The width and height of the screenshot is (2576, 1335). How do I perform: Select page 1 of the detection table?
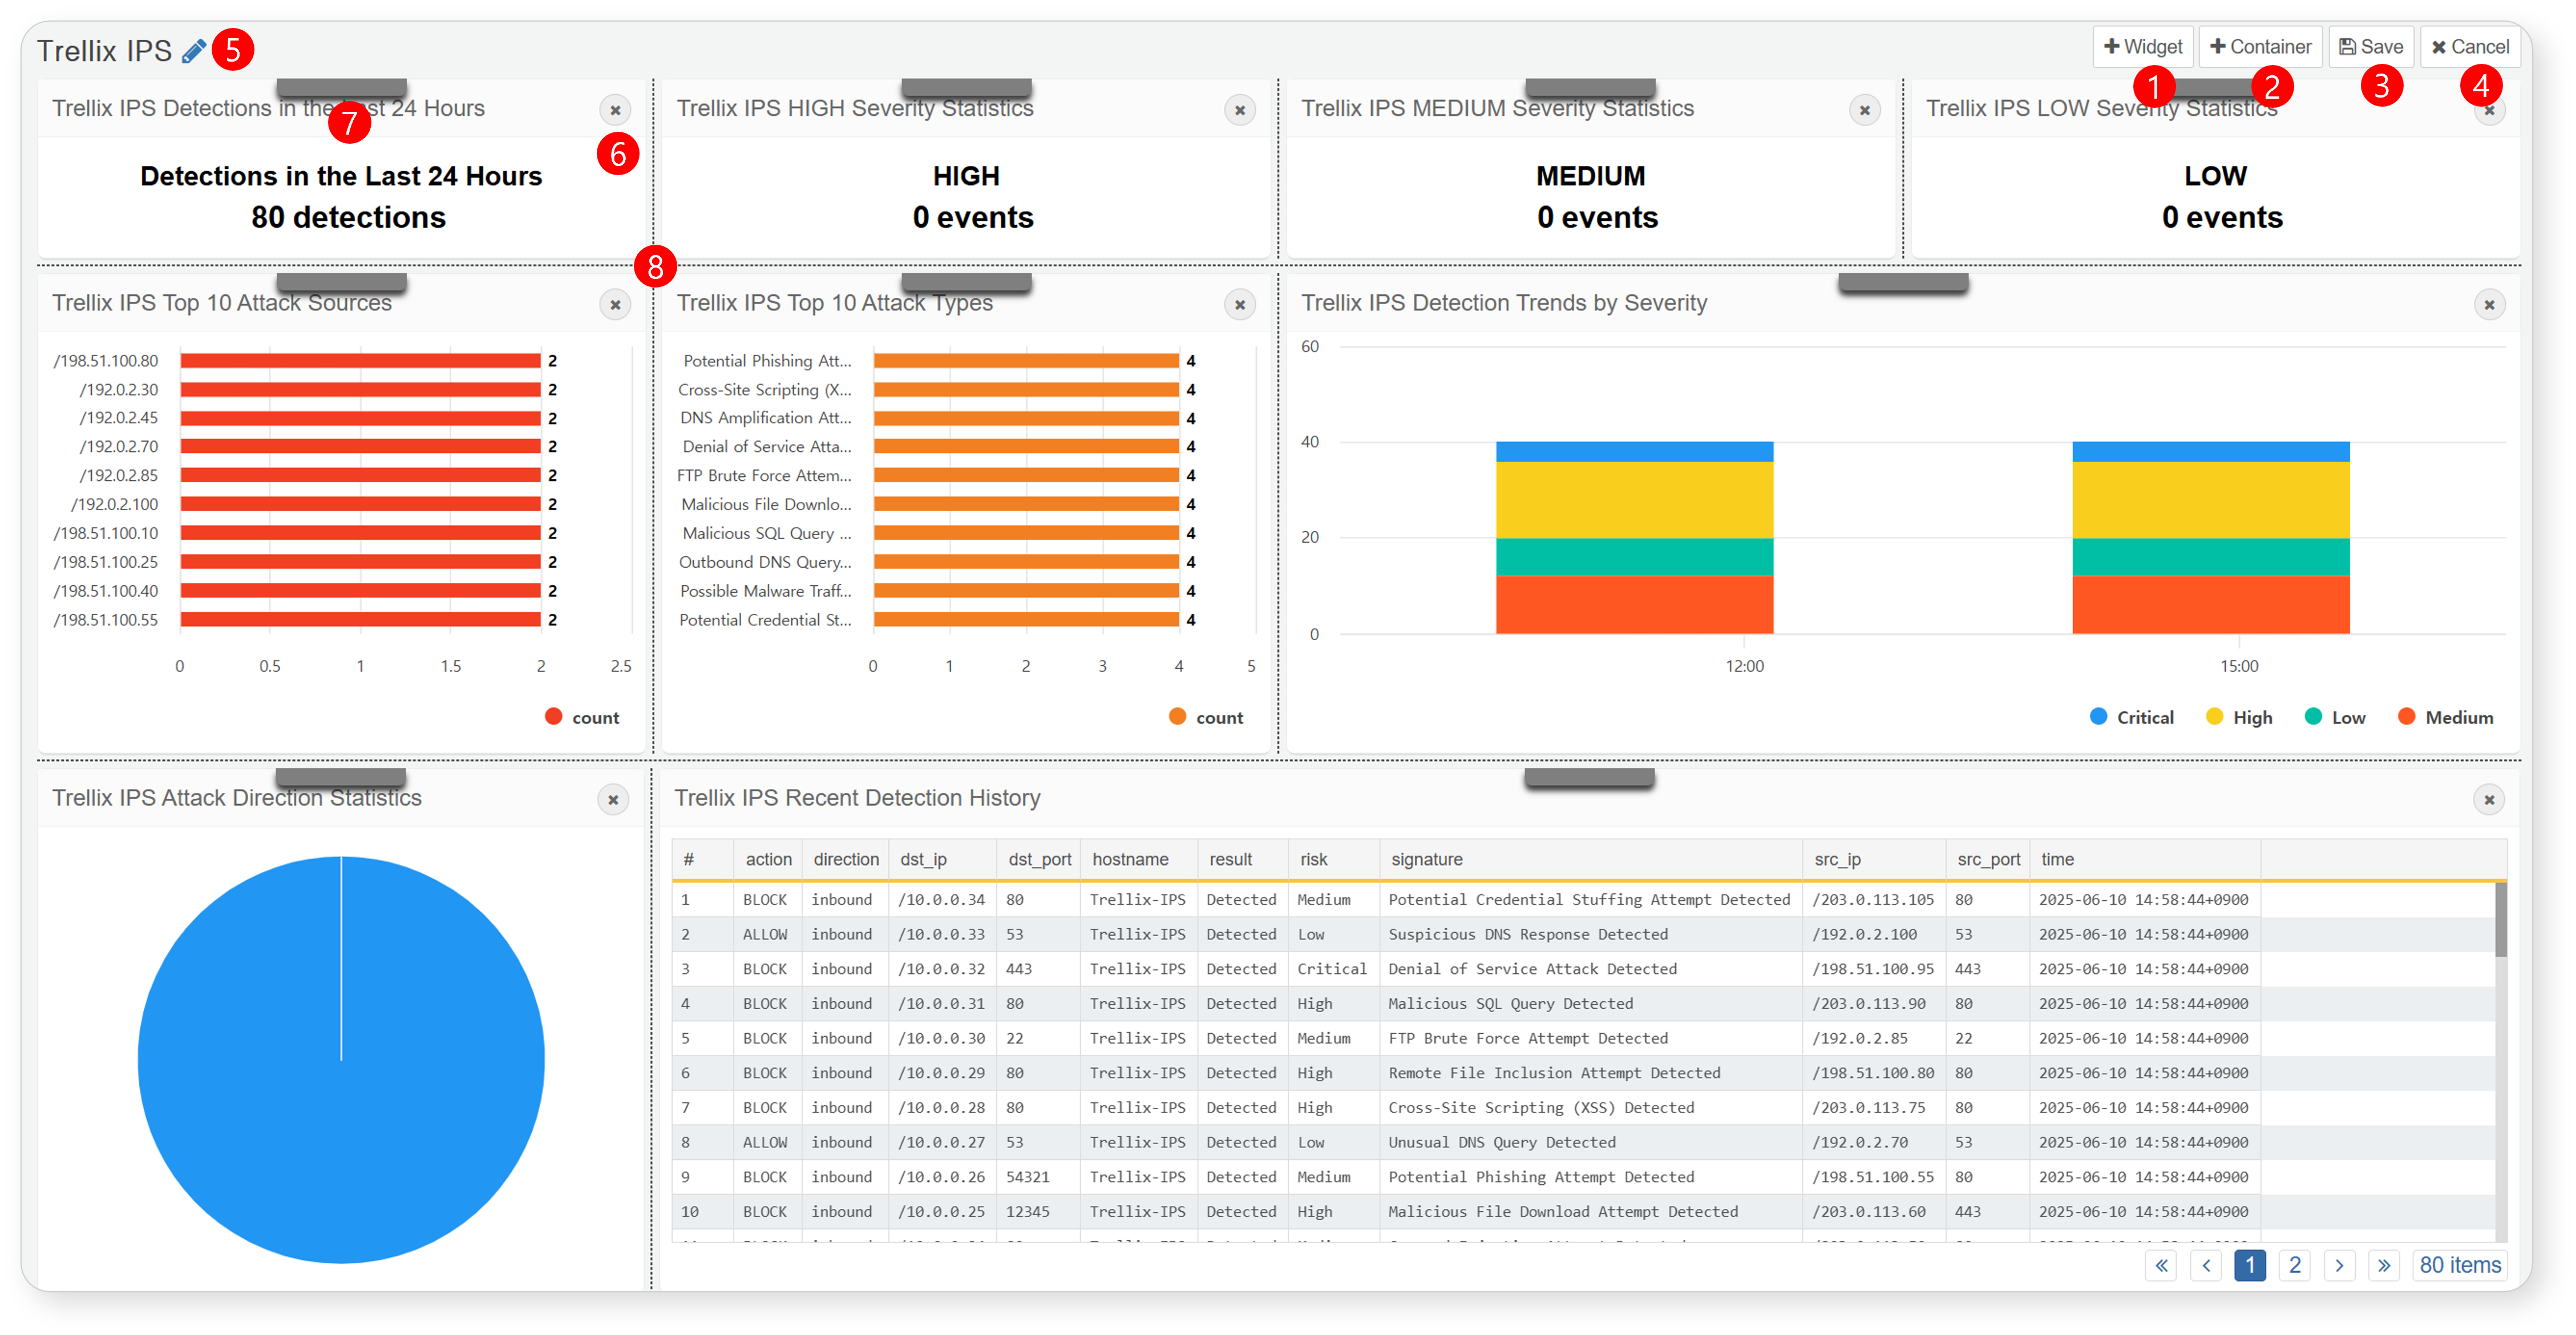[2250, 1265]
